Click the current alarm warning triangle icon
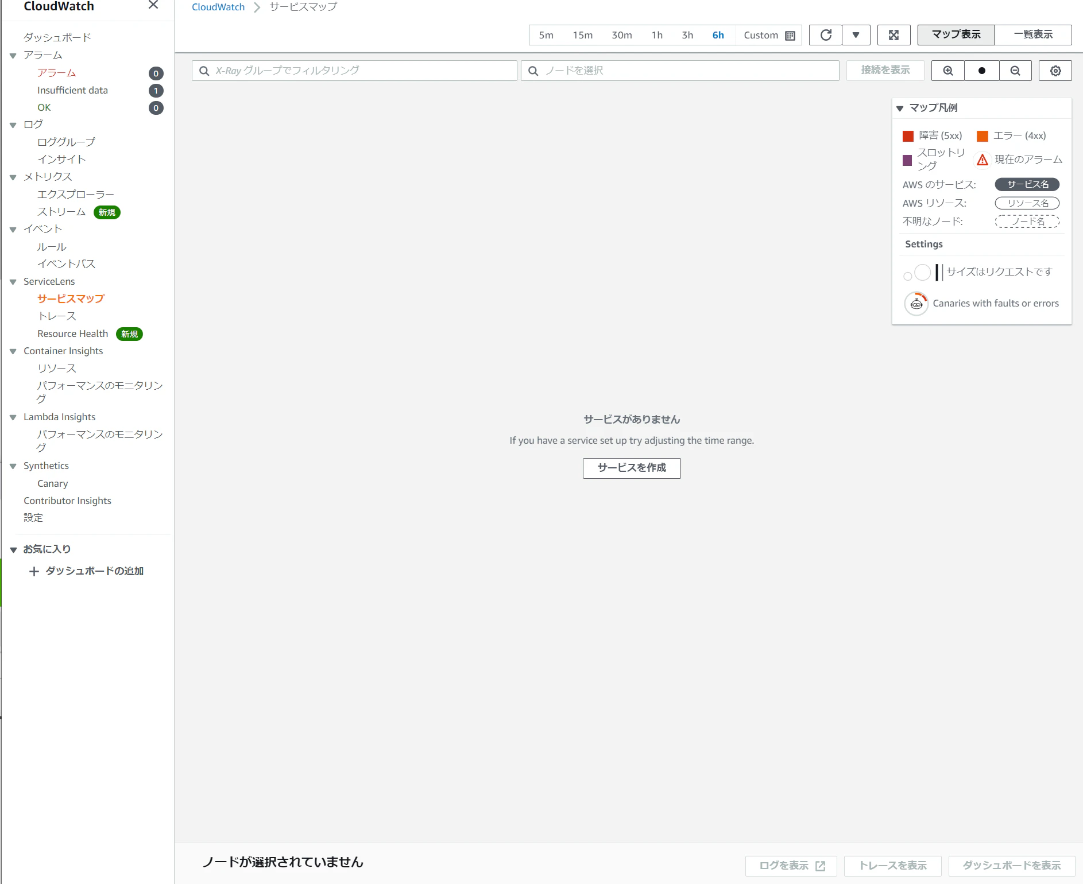1083x884 pixels. pyautogui.click(x=983, y=160)
